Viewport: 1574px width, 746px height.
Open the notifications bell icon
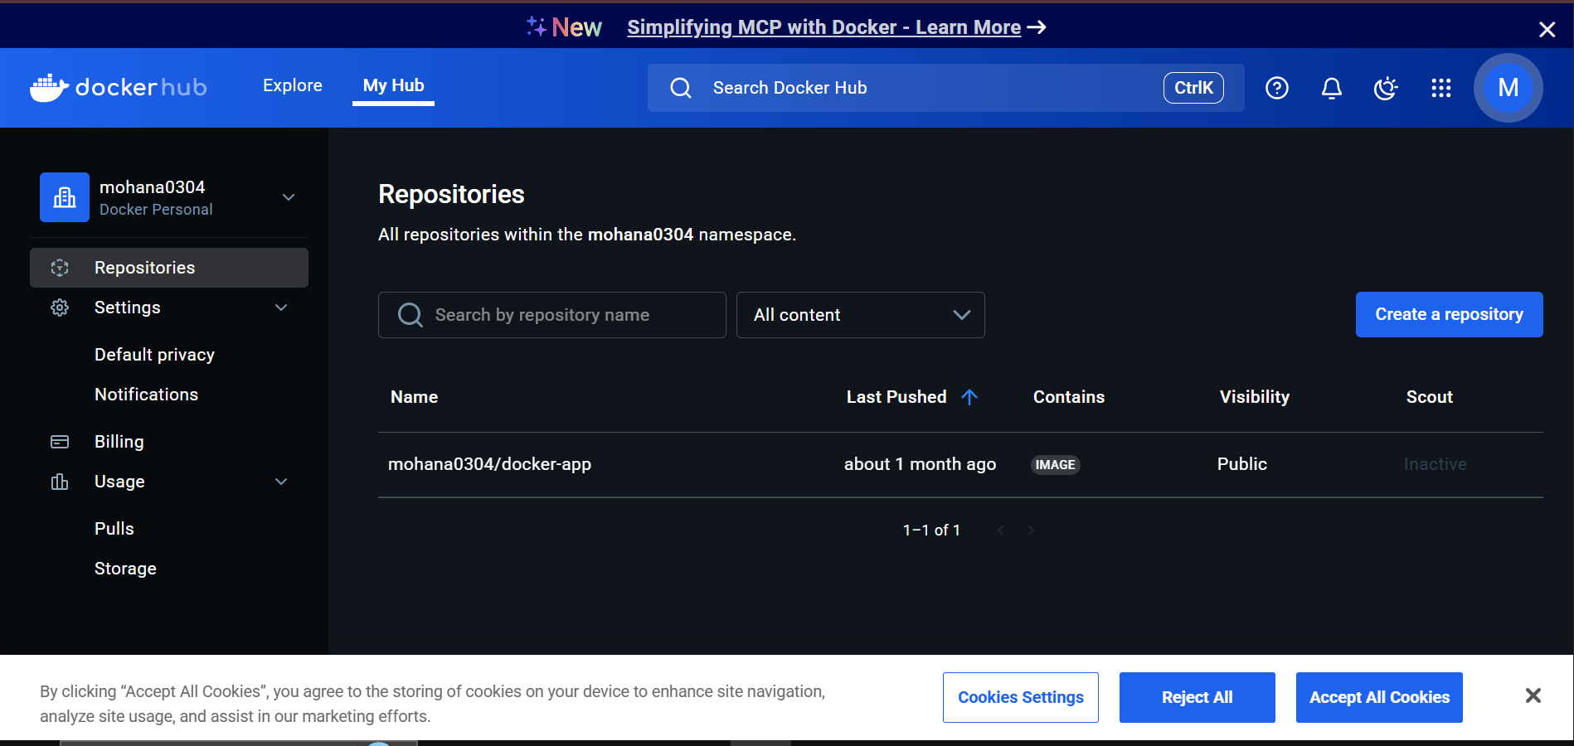click(x=1332, y=88)
